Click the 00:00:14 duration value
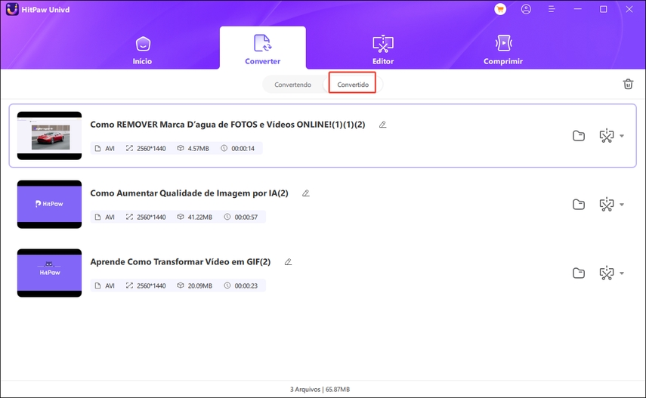Screen dimensions: 646x398 [x=243, y=148]
